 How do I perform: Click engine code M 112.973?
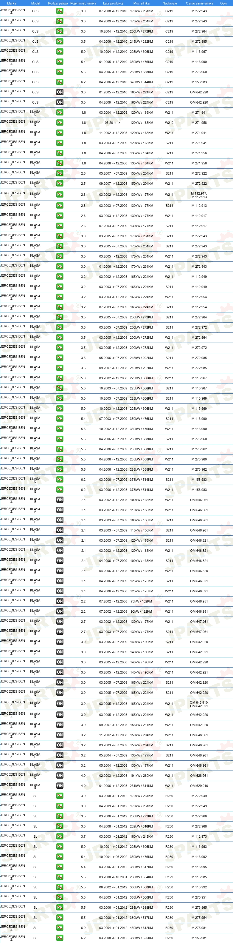199,837
